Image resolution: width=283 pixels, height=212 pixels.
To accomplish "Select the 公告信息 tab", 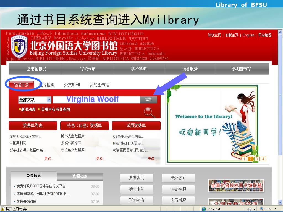I will tap(33, 176).
